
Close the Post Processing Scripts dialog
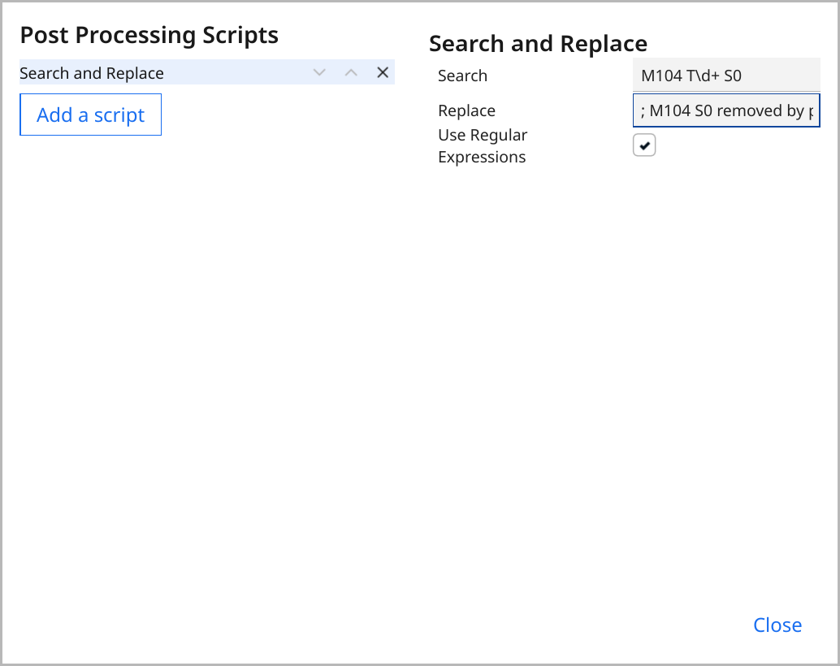(x=777, y=625)
